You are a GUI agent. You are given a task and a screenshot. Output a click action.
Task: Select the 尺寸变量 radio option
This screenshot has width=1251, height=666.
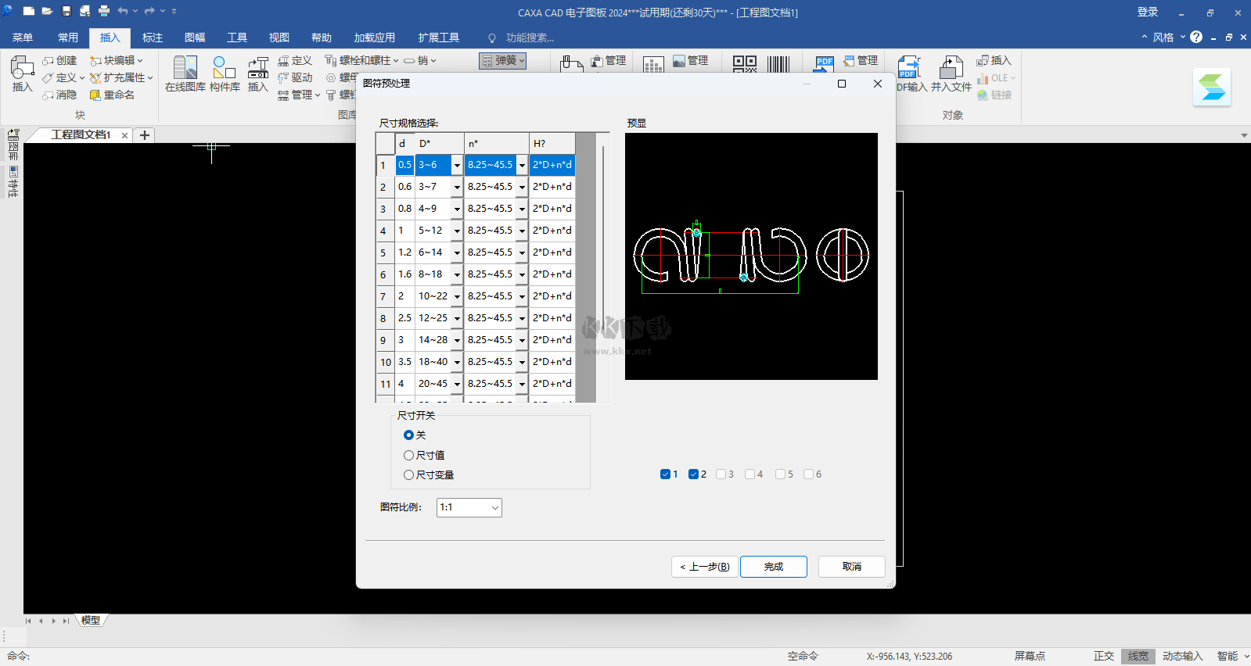tap(408, 474)
